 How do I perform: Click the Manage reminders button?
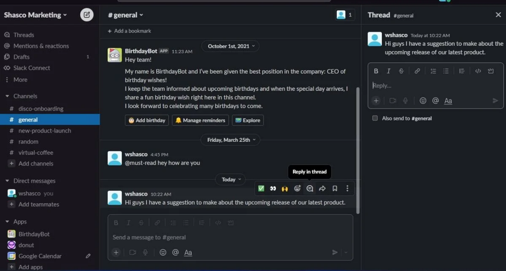[x=200, y=120]
